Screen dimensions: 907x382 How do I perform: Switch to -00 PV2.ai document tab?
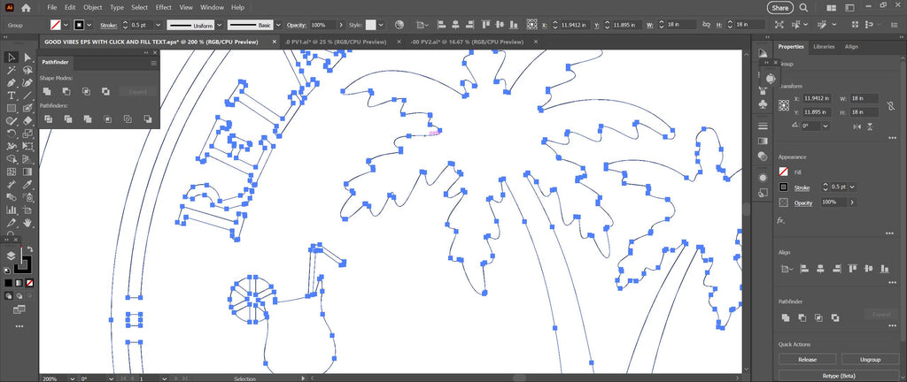pos(467,42)
